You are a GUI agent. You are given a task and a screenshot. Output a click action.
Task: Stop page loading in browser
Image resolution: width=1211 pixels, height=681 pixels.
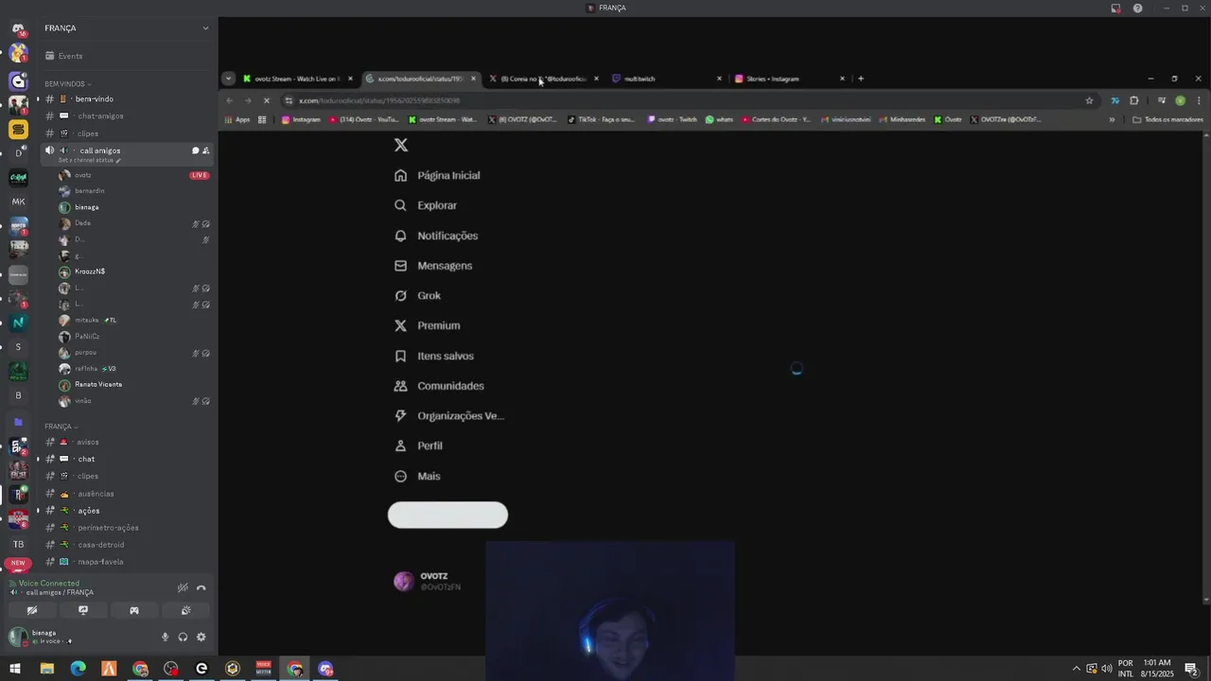[267, 100]
